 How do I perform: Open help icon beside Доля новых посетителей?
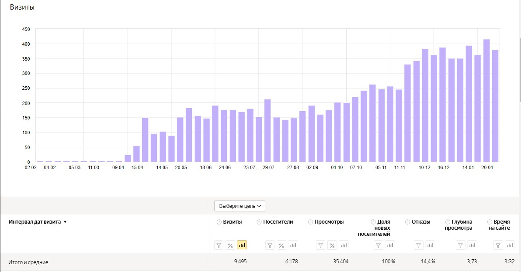tap(373, 222)
